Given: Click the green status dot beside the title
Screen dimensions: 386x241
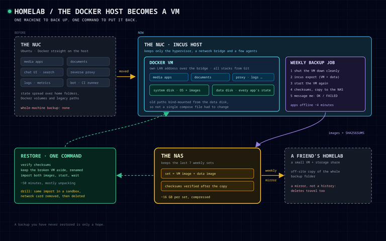Looking at the screenshot, I should coord(10,12).
